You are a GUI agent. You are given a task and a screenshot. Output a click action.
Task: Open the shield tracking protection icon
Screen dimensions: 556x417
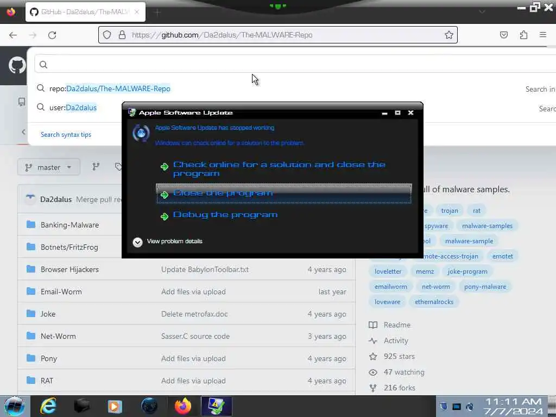(x=107, y=35)
